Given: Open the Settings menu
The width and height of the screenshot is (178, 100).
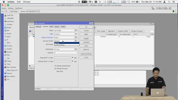Looking at the screenshot, I should coord(11,8).
